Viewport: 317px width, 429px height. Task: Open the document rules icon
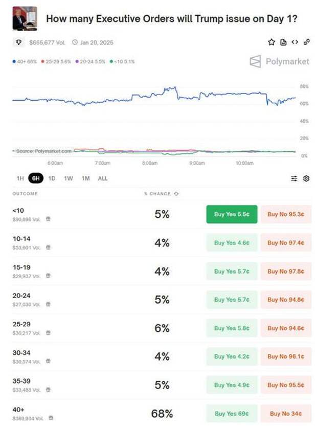284,42
